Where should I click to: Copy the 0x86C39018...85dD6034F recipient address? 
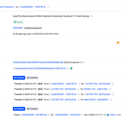point(111,99)
